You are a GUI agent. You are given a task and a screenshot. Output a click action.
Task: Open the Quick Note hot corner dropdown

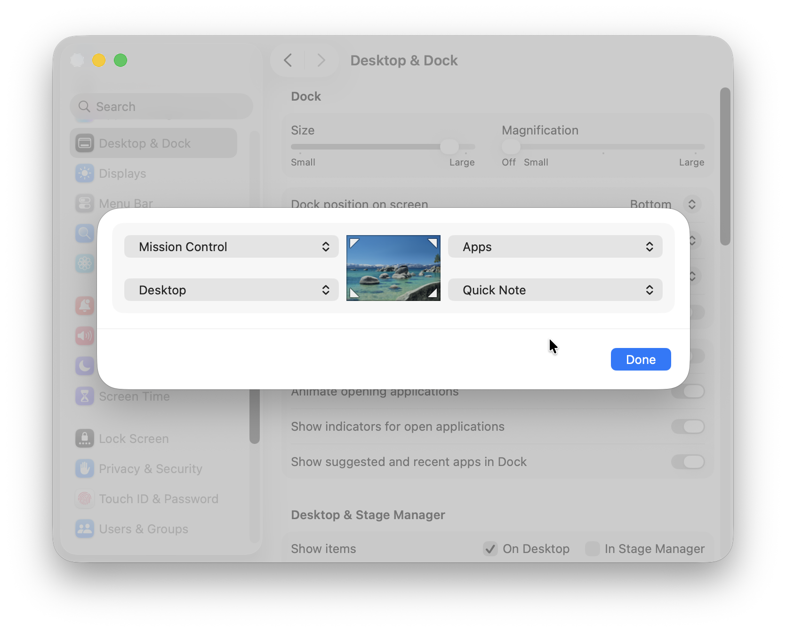555,290
